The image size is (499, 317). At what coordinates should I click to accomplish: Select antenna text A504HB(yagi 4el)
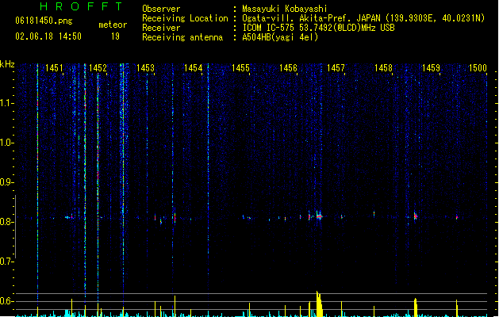pyautogui.click(x=280, y=37)
